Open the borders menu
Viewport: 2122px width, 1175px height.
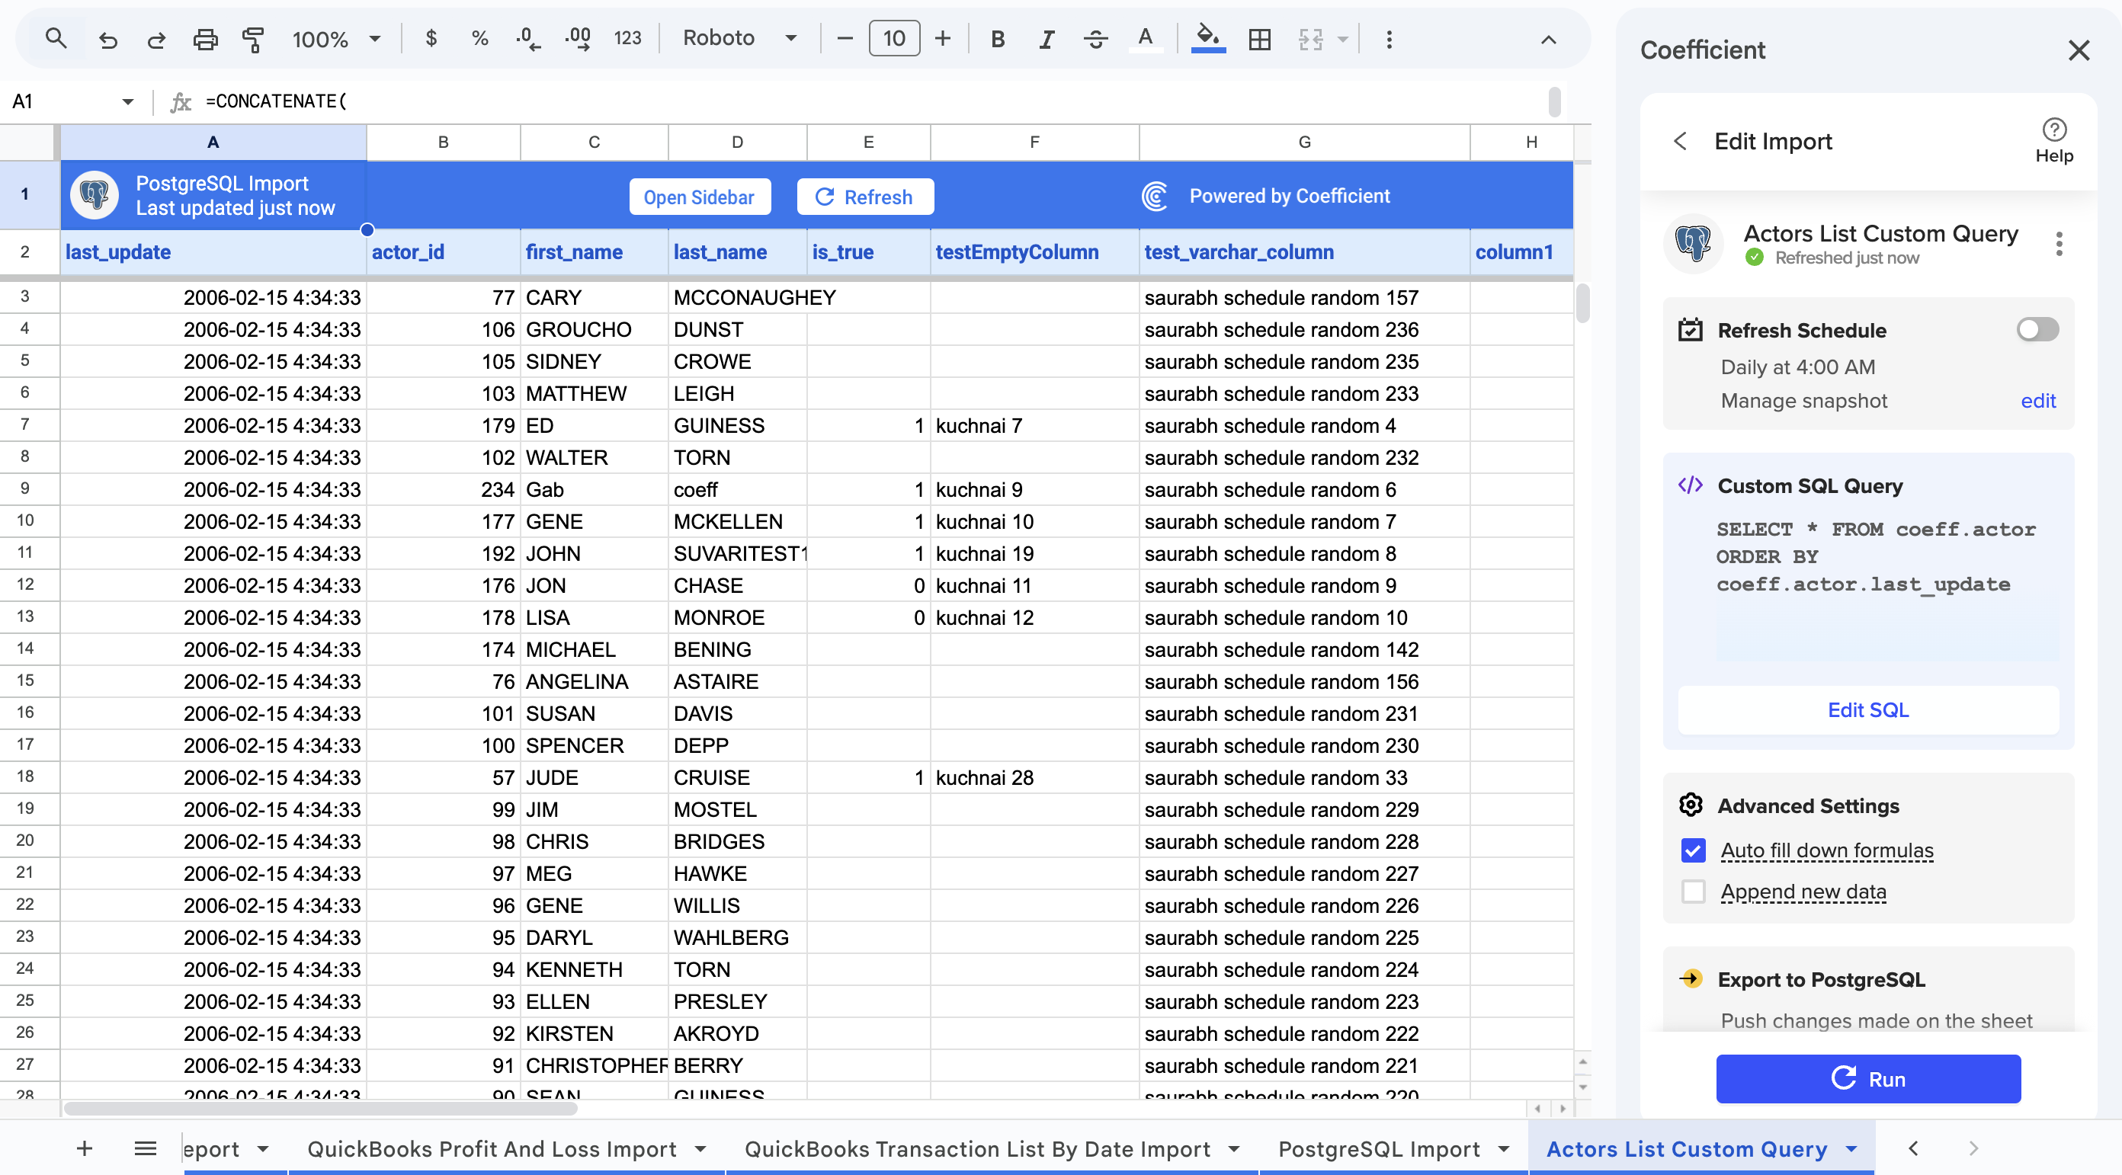[x=1258, y=39]
